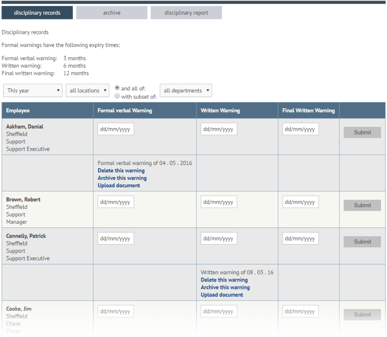This screenshot has width=387, height=337.
Task: Select employee name Cooke, Jim
Action: 19,309
